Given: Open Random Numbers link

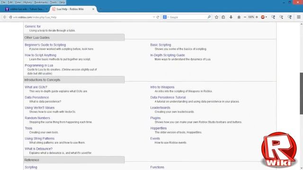Looking at the screenshot, I should click(x=37, y=118).
